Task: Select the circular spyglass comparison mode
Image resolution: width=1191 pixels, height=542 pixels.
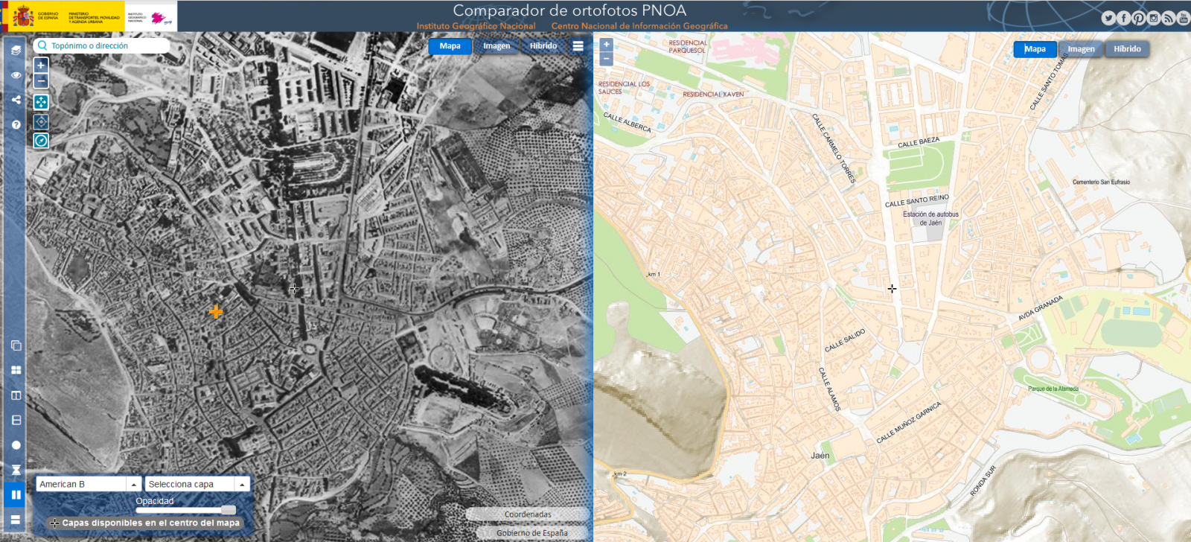Action: click(16, 445)
